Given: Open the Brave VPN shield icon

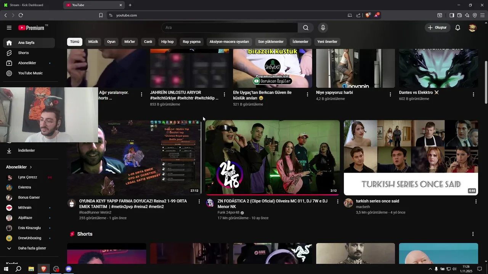Looking at the screenshot, I should click(x=475, y=15).
